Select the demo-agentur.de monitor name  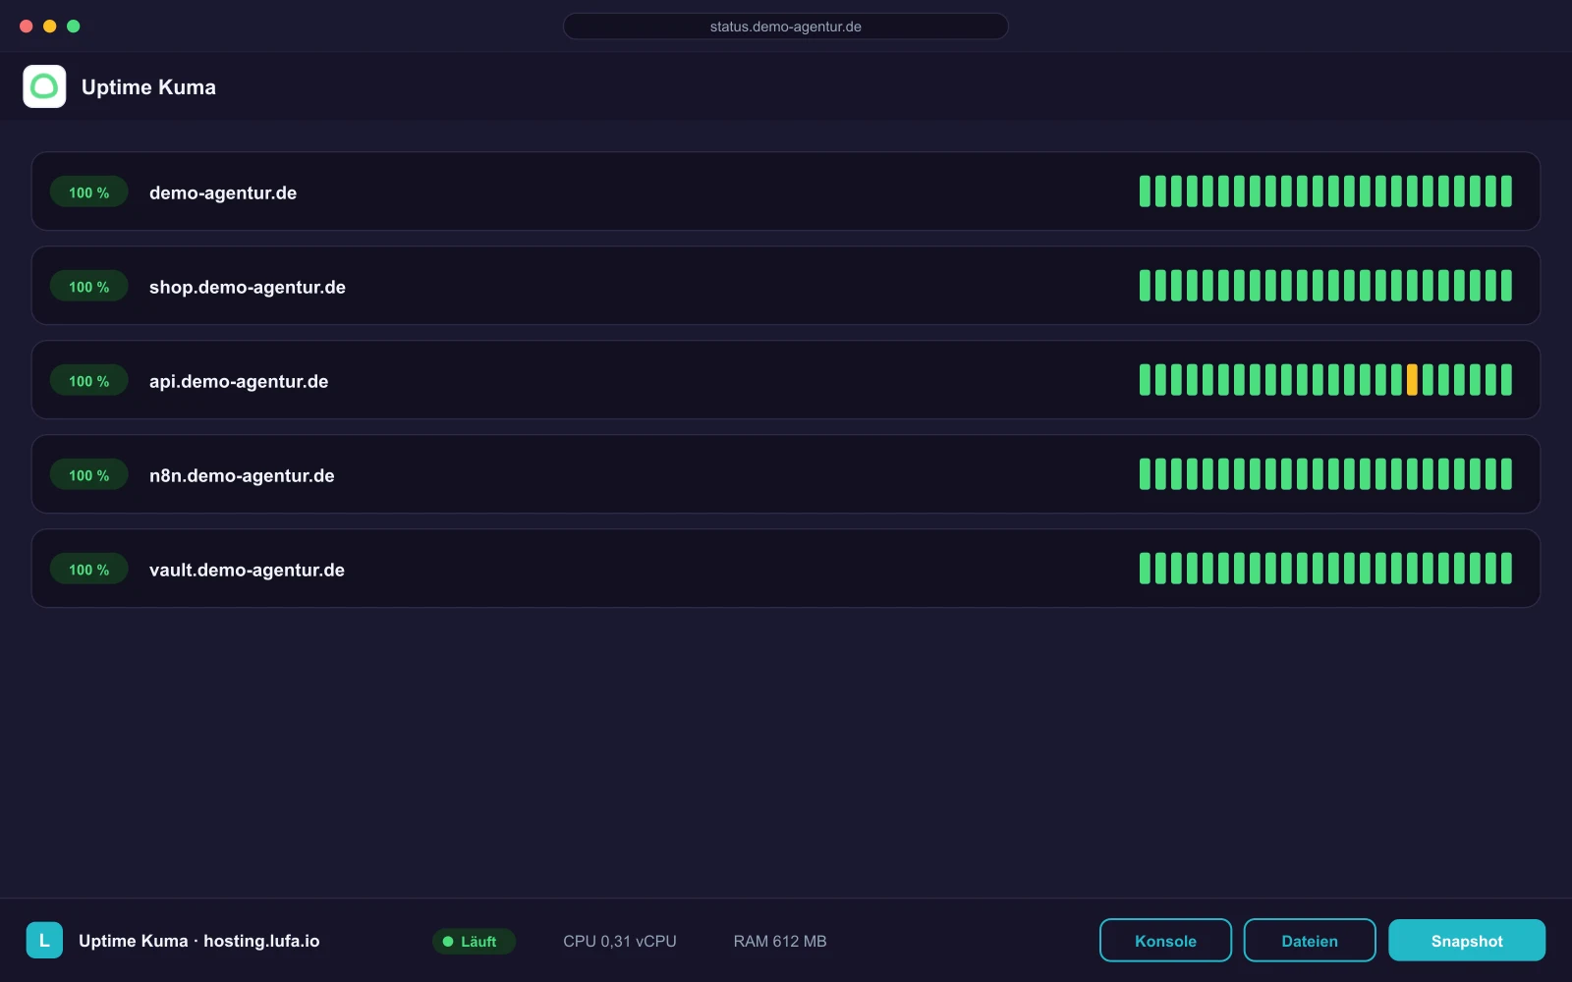pos(223,192)
